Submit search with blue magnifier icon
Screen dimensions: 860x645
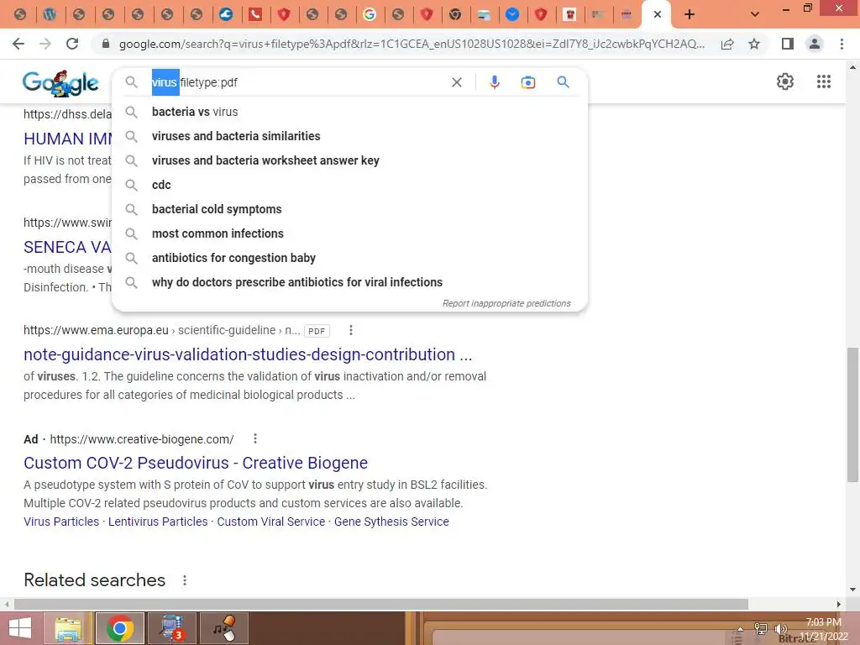[x=563, y=82]
